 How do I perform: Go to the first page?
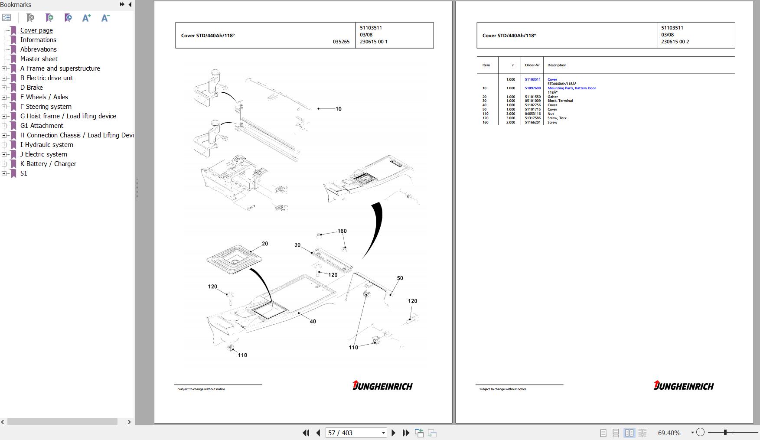coord(306,433)
